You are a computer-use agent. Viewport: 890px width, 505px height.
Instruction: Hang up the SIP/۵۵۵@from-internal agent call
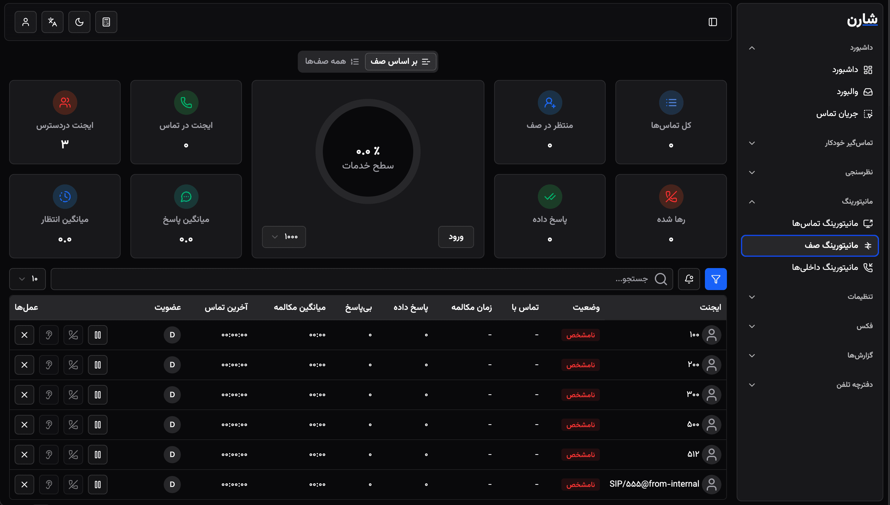pos(73,485)
